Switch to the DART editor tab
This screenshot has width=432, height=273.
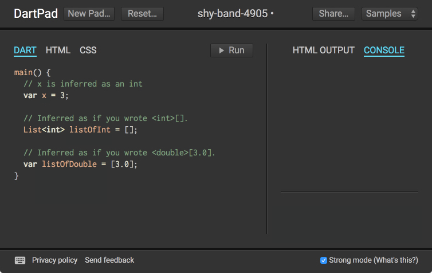coord(25,50)
